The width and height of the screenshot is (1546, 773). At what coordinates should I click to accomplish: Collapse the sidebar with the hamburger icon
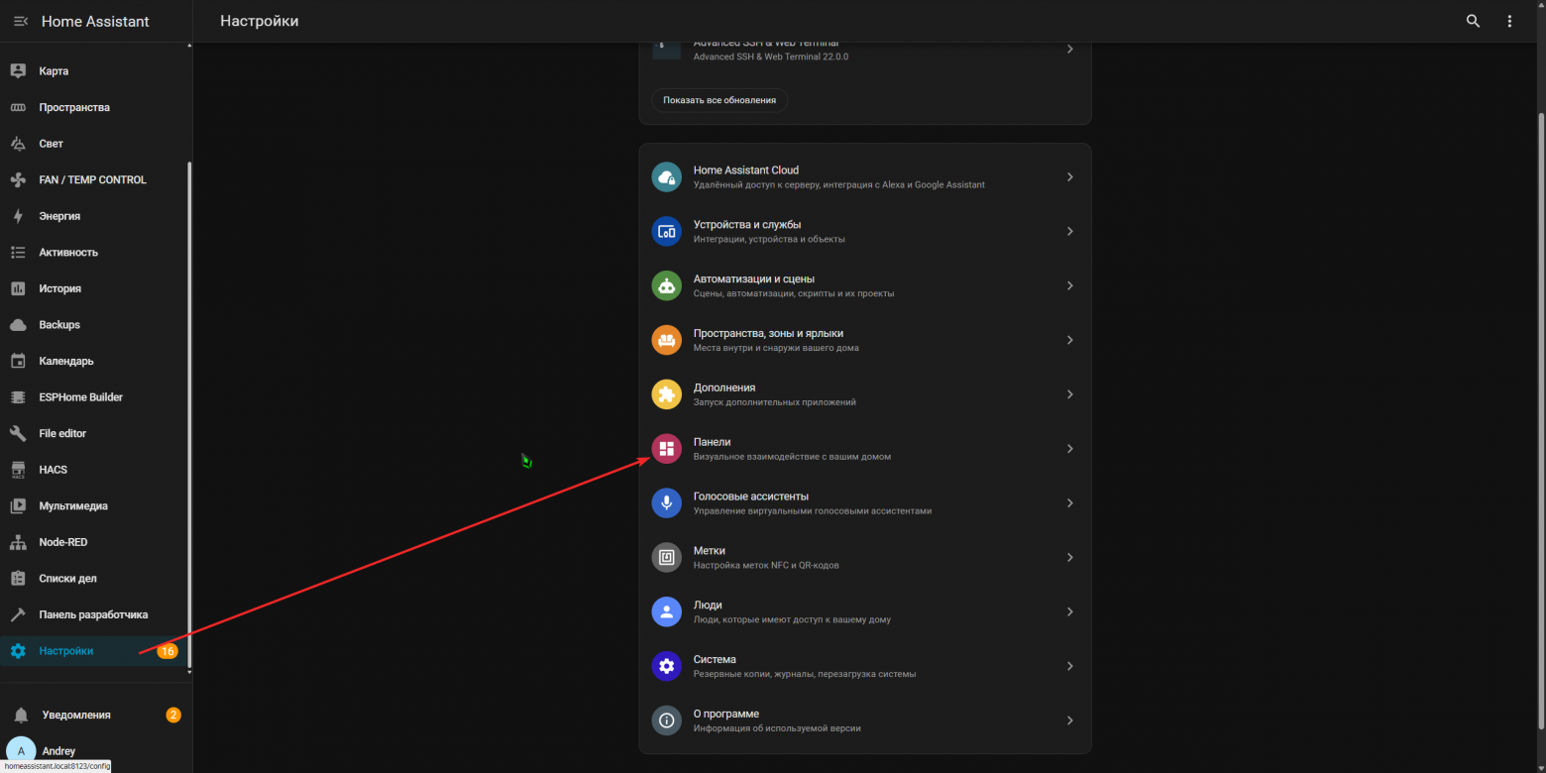click(20, 21)
